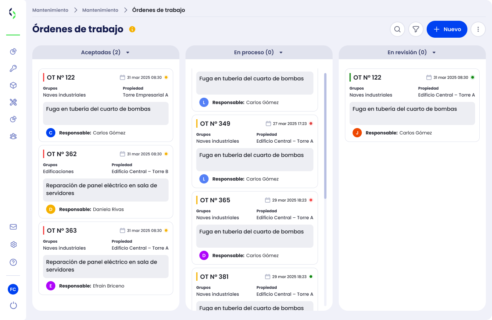Click blue C avatar of Carlos Gómez
The width and height of the screenshot is (492, 320).
(x=51, y=133)
